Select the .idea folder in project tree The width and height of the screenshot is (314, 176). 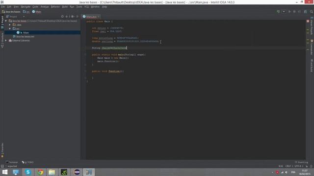tap(17, 25)
